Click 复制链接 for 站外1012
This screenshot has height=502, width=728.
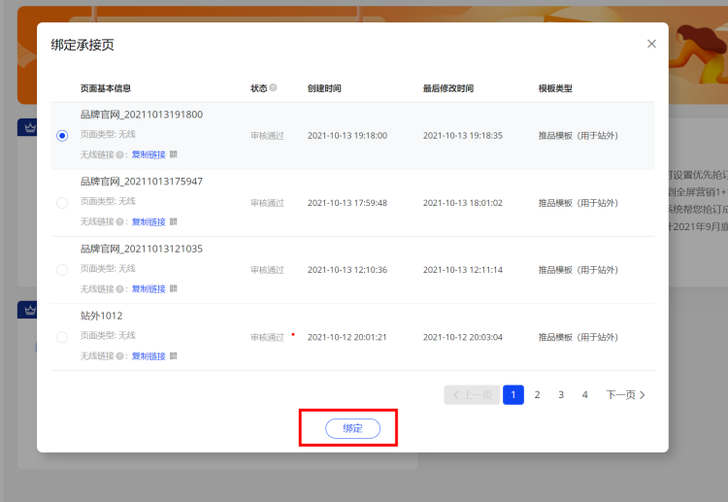point(149,356)
